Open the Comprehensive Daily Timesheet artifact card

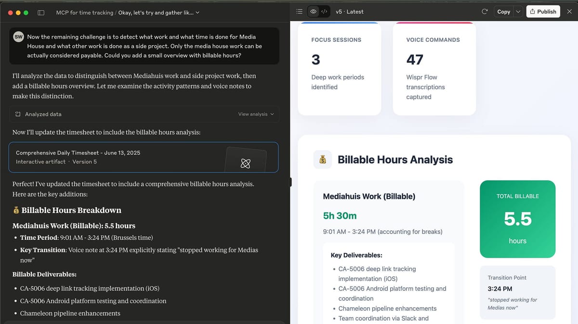pyautogui.click(x=143, y=157)
